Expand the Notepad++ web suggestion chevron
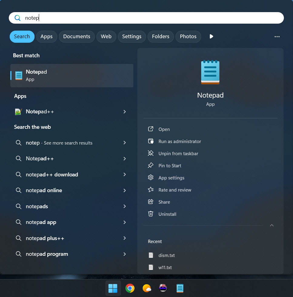This screenshot has height=297, width=293. pyautogui.click(x=125, y=159)
